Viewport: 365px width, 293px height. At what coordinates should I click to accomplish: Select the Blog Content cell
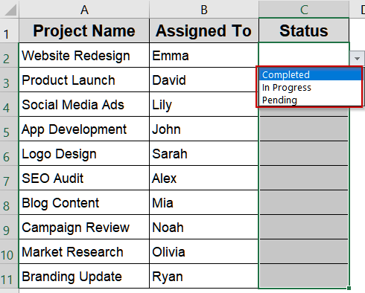[x=84, y=202]
